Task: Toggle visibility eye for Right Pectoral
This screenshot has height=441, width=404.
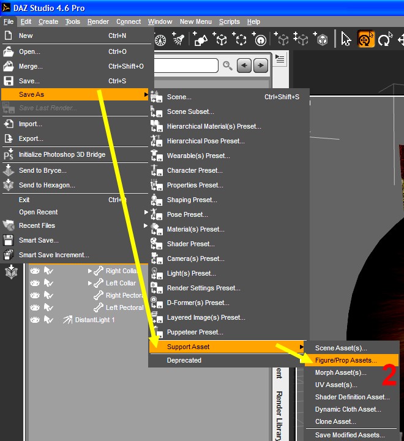Action: (x=35, y=295)
